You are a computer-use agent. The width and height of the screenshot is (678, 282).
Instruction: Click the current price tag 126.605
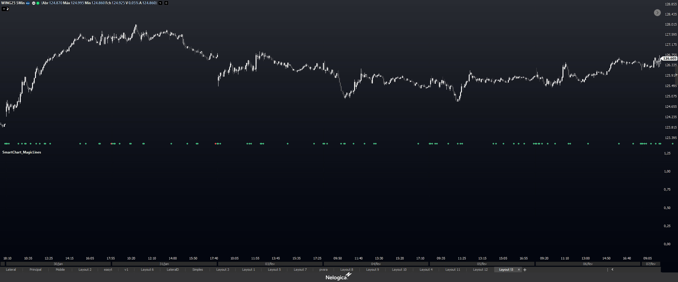[x=669, y=59]
